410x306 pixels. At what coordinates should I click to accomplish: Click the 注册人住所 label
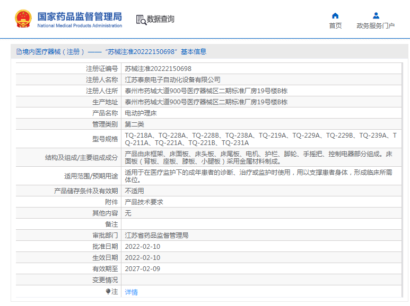[x=102, y=91]
